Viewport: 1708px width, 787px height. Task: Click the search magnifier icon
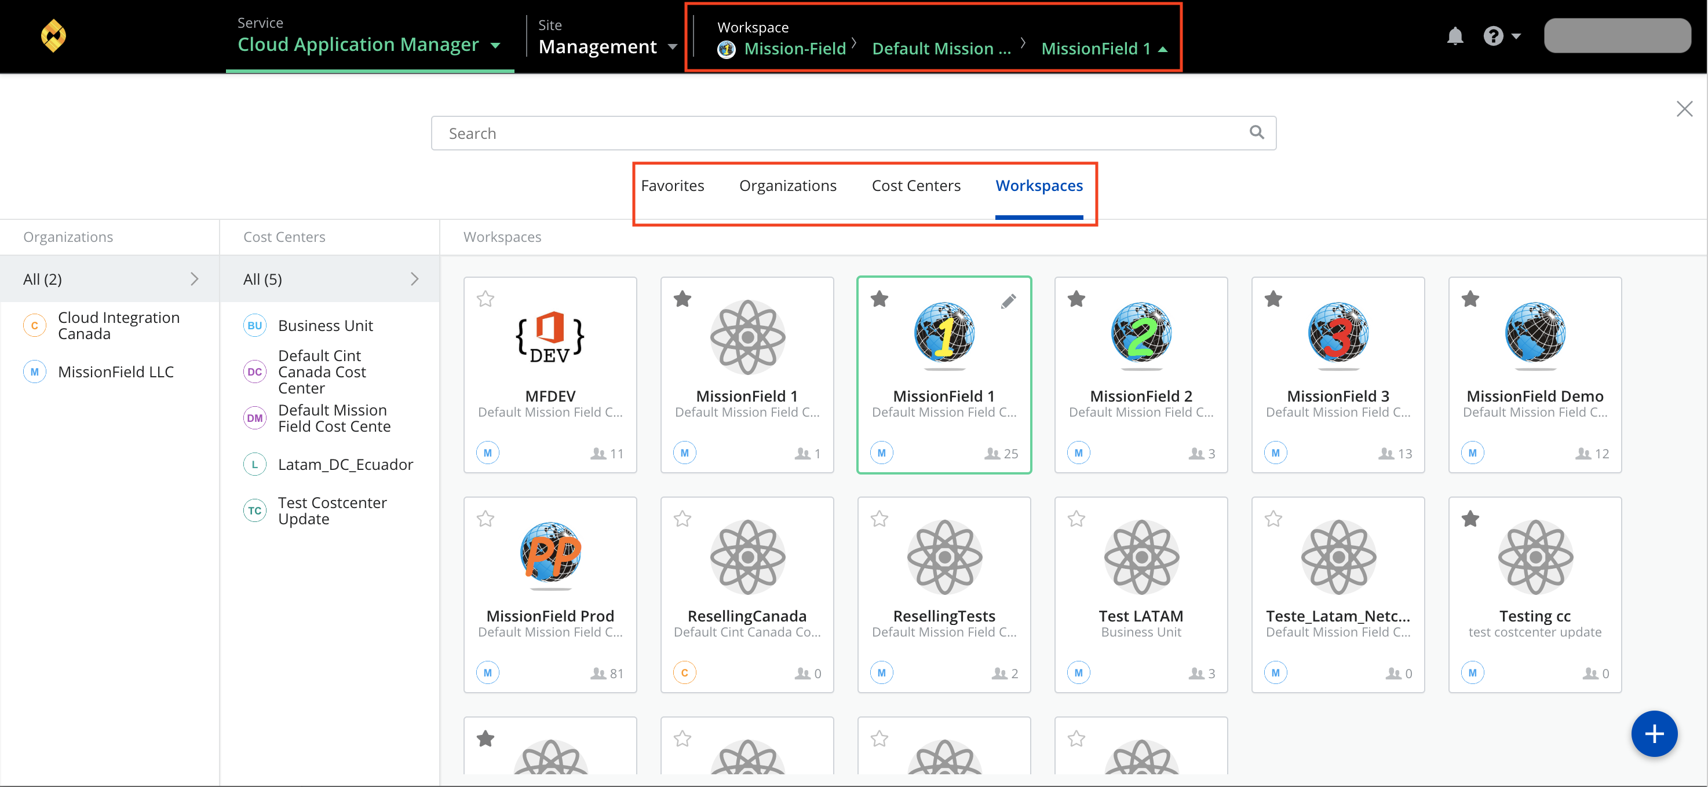click(1257, 133)
